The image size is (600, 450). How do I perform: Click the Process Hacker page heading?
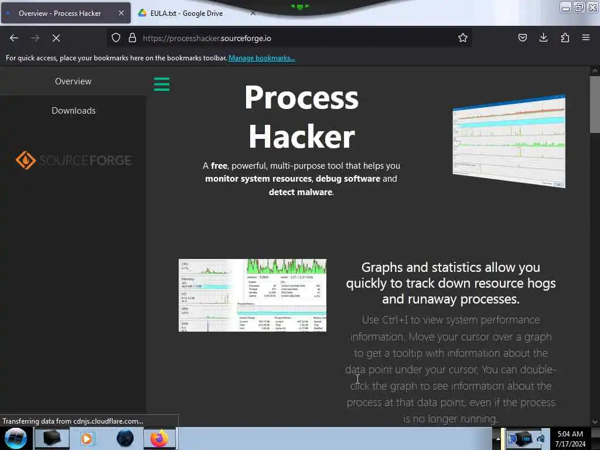click(302, 117)
